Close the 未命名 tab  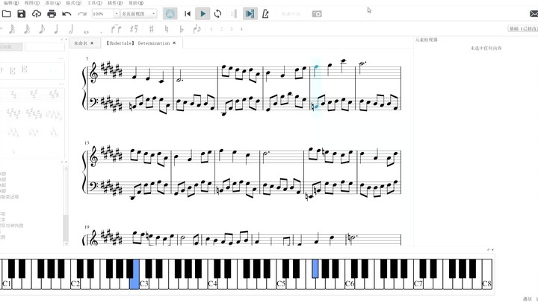[92, 43]
